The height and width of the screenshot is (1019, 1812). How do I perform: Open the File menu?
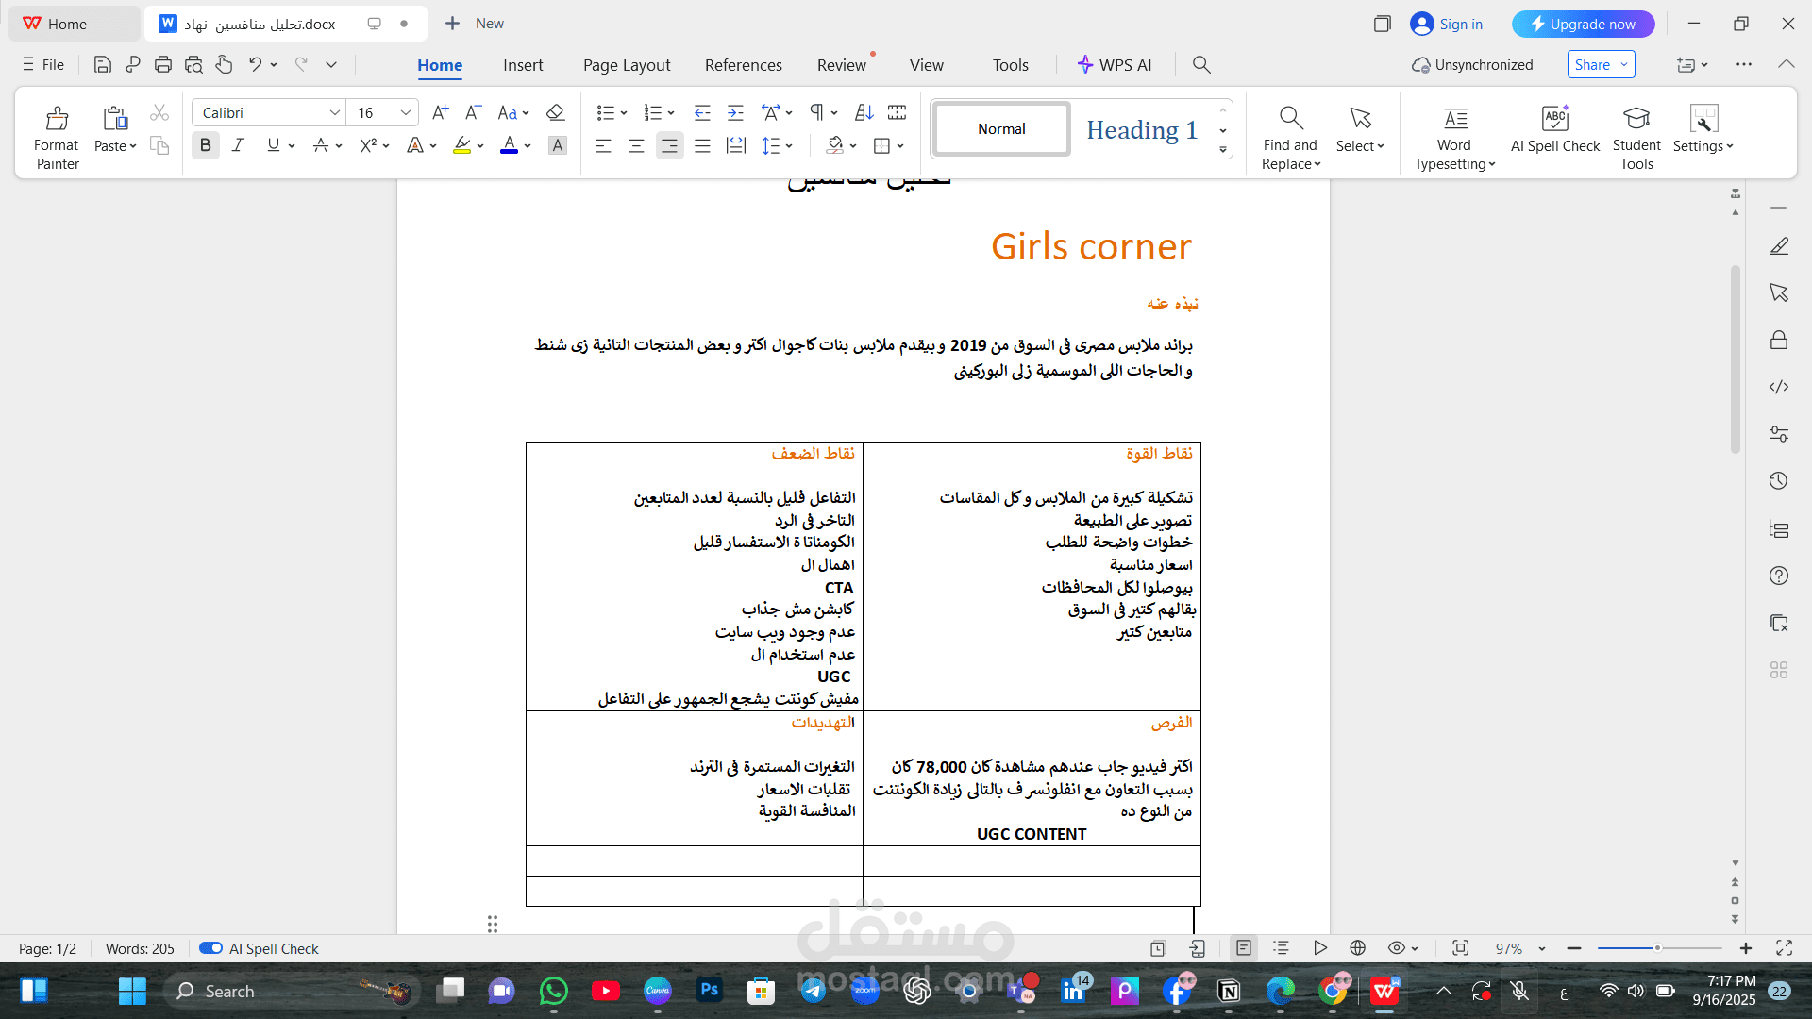(x=43, y=64)
